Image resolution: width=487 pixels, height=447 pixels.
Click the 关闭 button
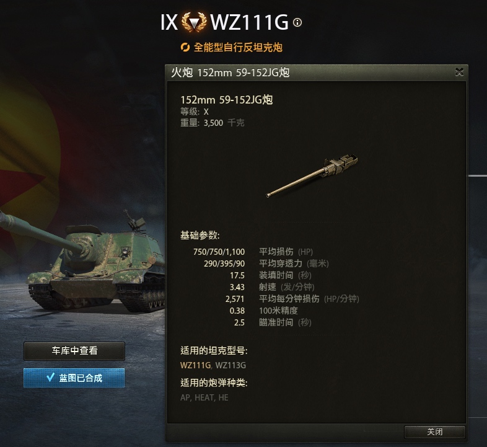[x=434, y=432]
